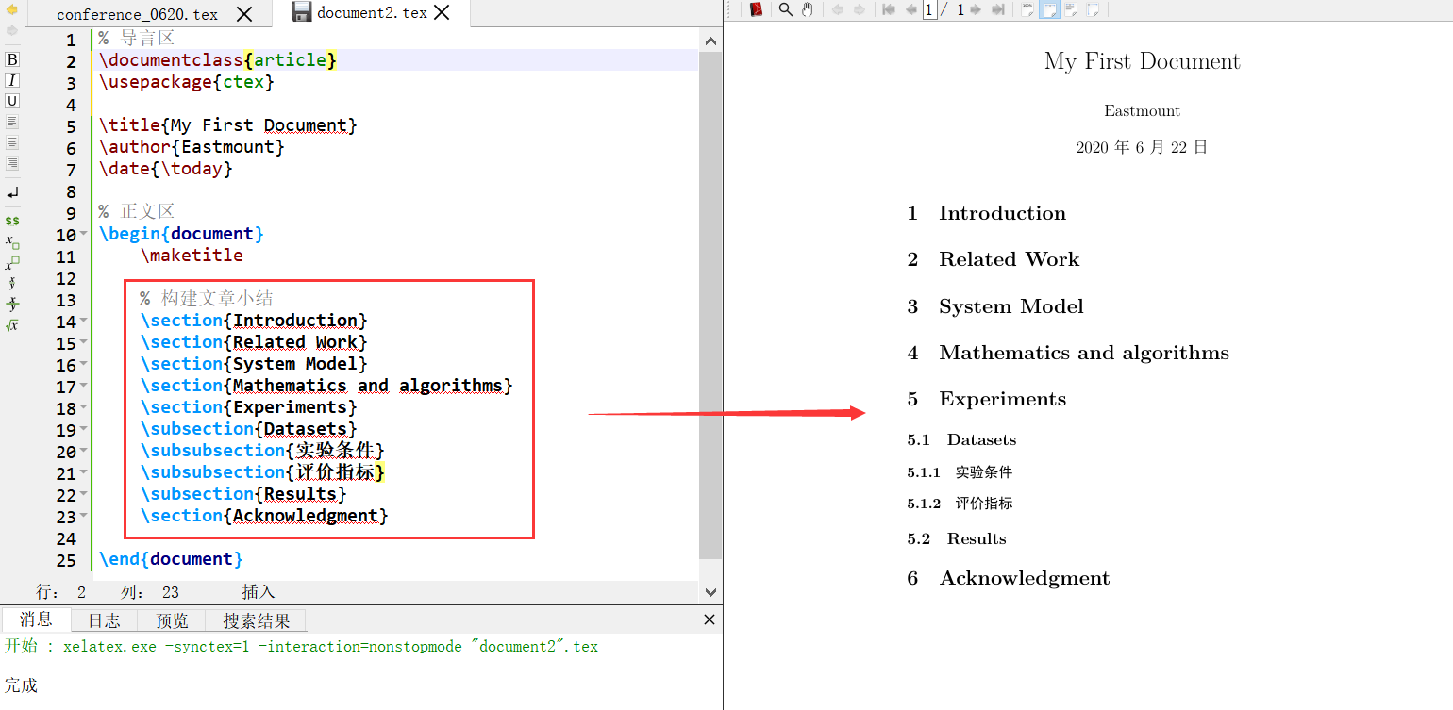Go to next page in PDF viewer

click(976, 9)
